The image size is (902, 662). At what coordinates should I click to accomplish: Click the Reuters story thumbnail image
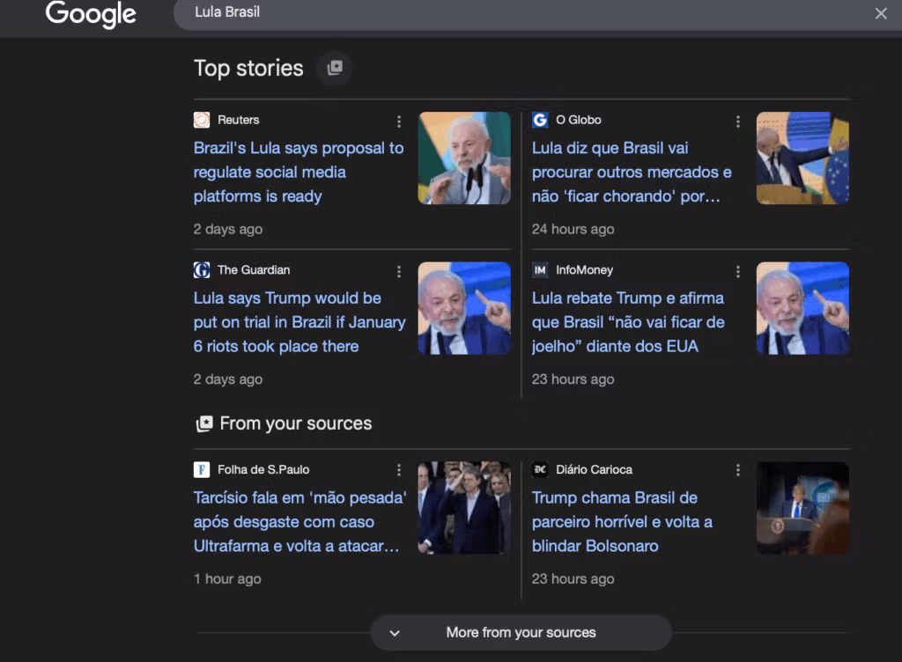click(464, 158)
